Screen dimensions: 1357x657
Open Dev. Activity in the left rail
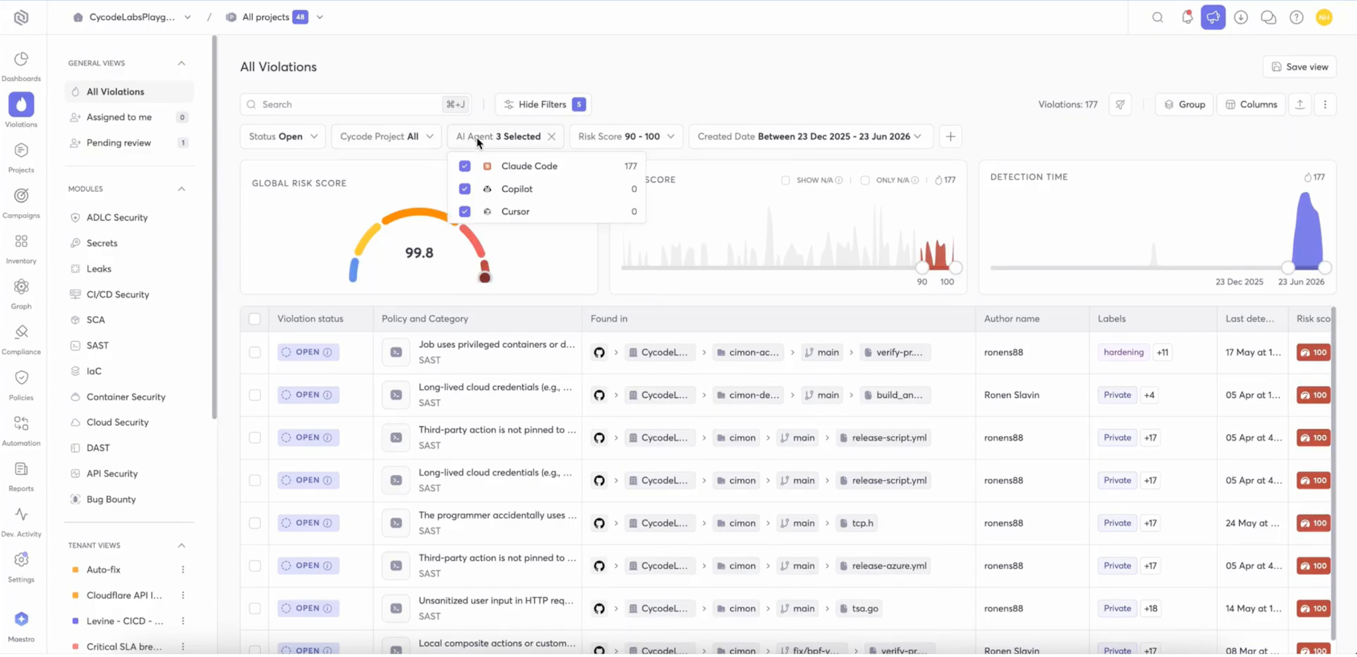[21, 522]
